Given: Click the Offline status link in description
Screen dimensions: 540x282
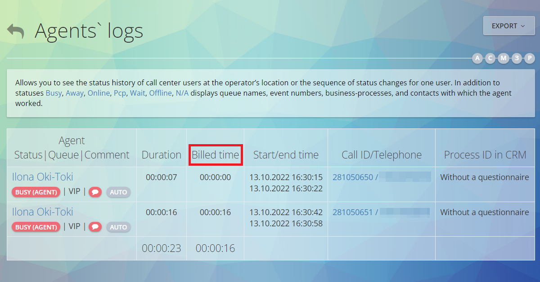Looking at the screenshot, I should click(x=160, y=93).
